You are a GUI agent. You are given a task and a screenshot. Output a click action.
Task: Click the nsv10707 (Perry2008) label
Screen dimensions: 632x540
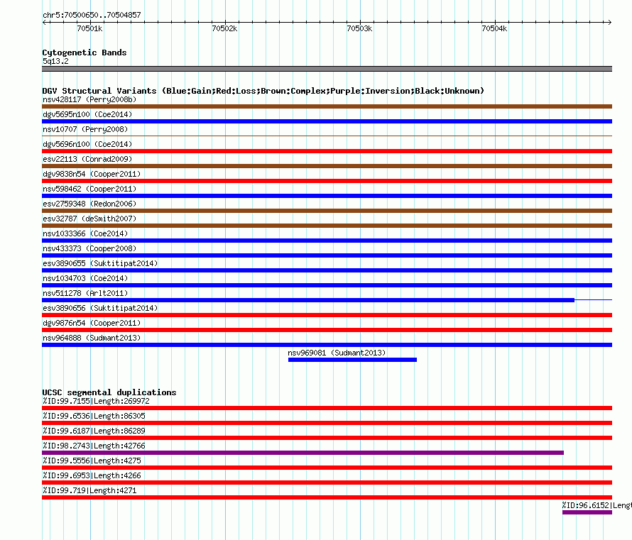point(85,129)
